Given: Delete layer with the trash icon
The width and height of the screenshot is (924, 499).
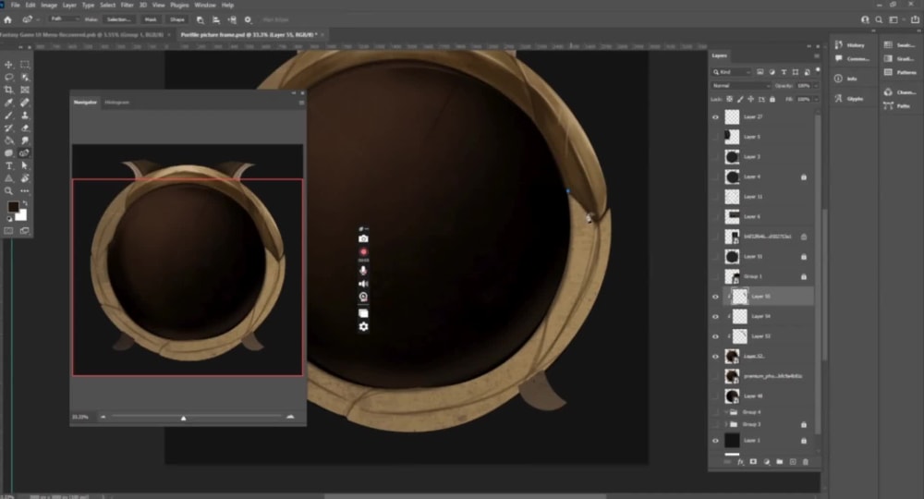Looking at the screenshot, I should (x=806, y=462).
